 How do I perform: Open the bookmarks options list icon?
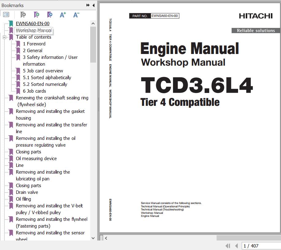pos(6,14)
